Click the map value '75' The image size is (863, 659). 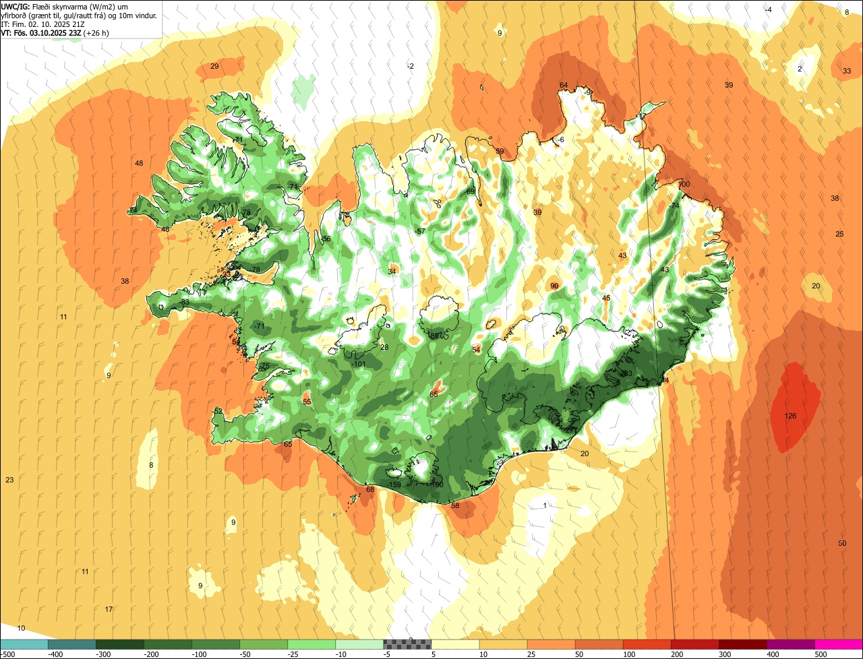click(265, 366)
